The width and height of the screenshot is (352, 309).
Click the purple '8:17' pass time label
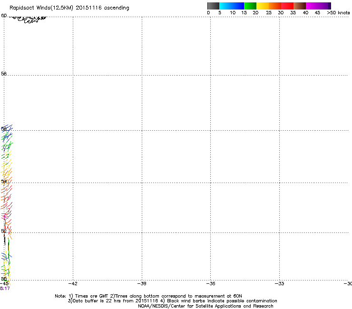click(x=5, y=289)
